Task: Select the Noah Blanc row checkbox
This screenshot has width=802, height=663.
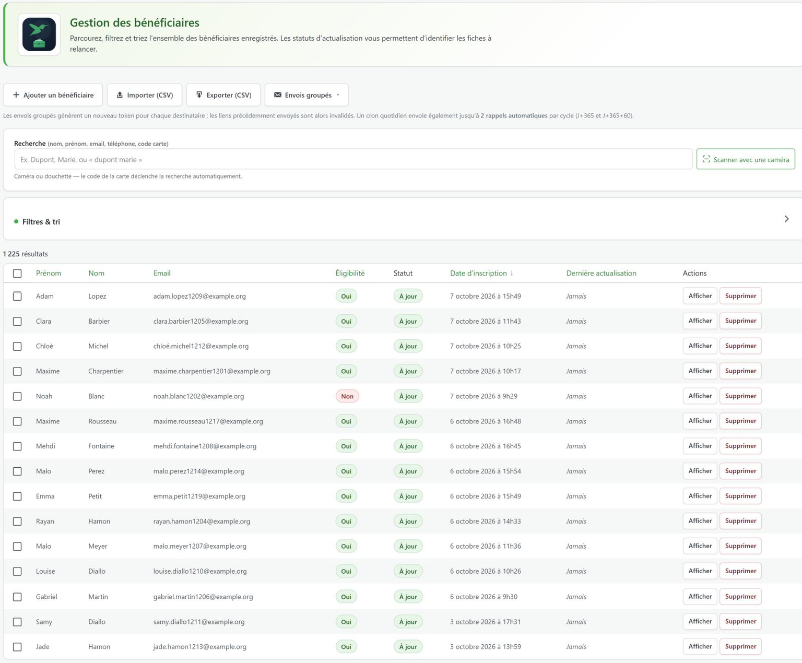Action: [17, 396]
